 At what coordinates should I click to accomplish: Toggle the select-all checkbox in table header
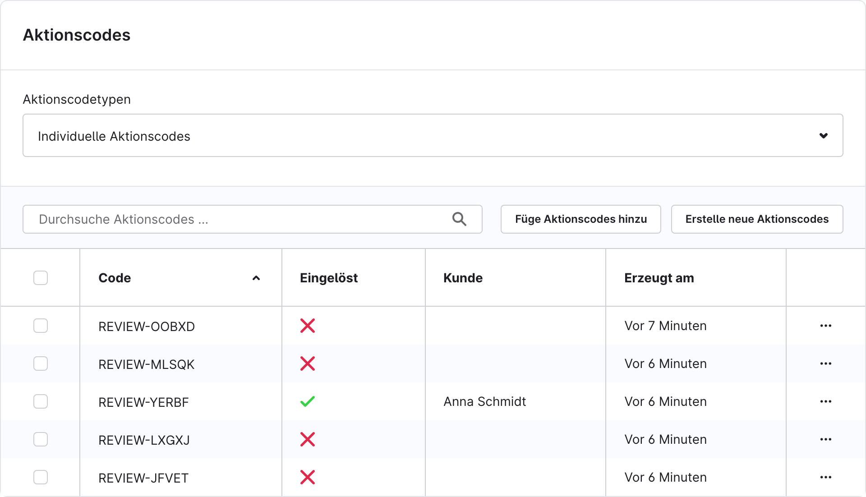click(41, 278)
